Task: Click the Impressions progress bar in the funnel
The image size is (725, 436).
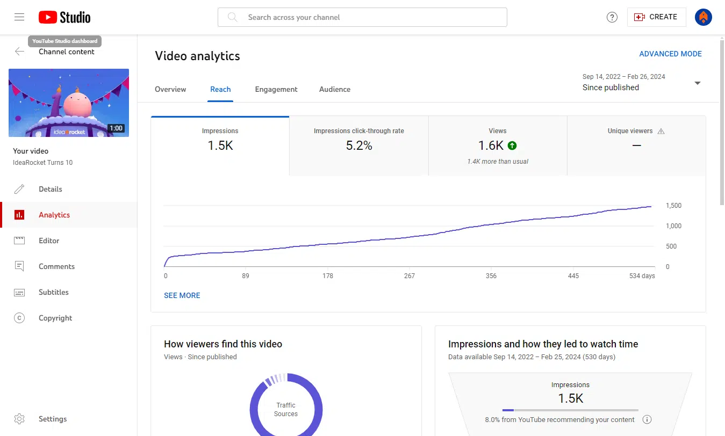Action: (570, 410)
